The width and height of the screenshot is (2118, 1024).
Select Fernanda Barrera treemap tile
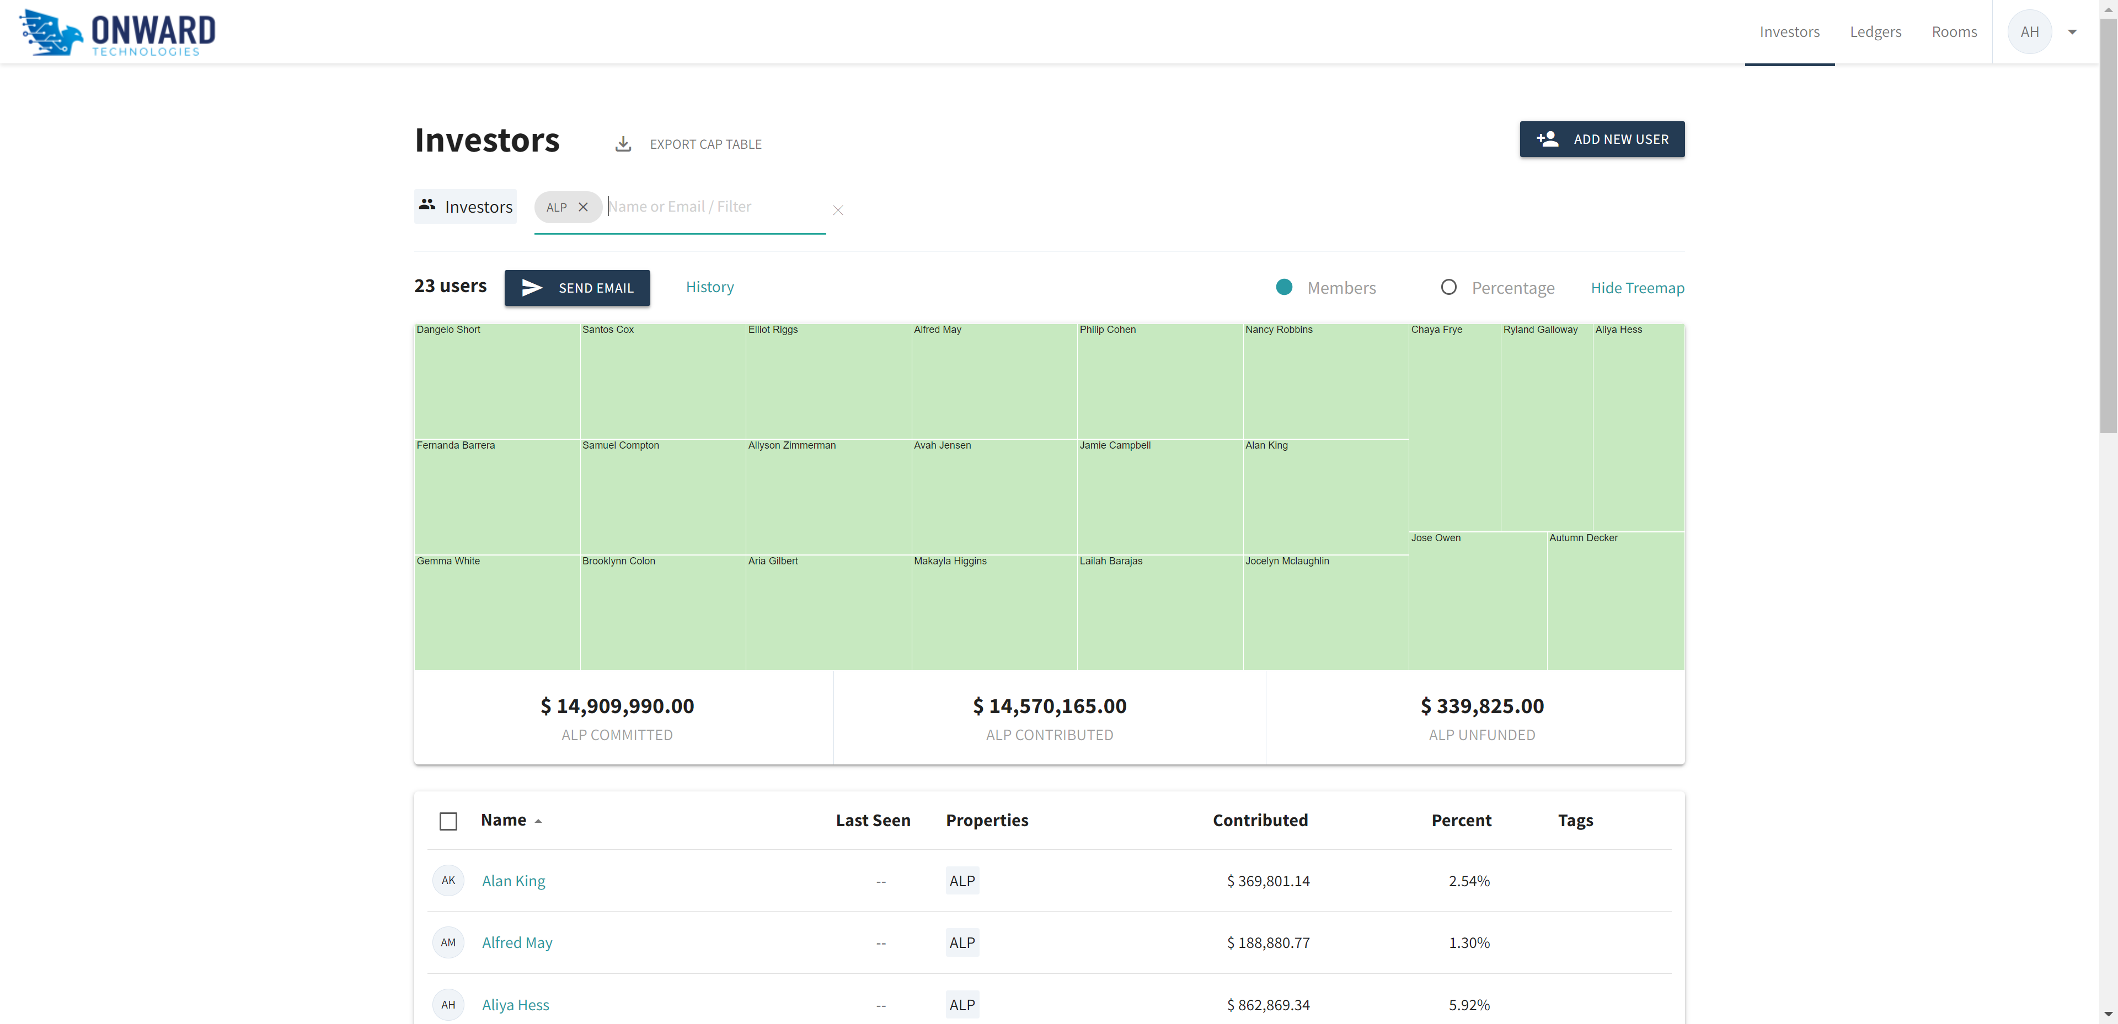tap(496, 497)
